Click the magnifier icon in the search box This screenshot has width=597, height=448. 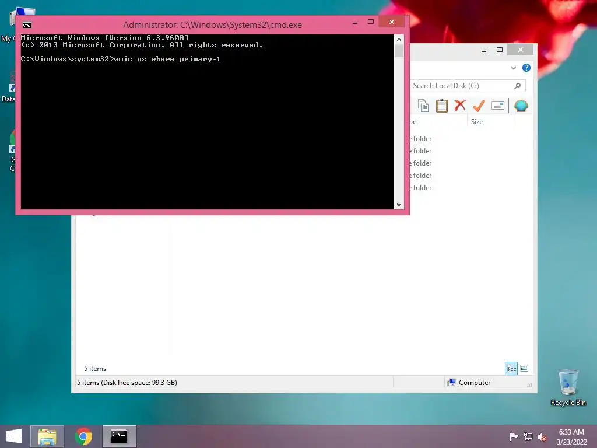(517, 86)
